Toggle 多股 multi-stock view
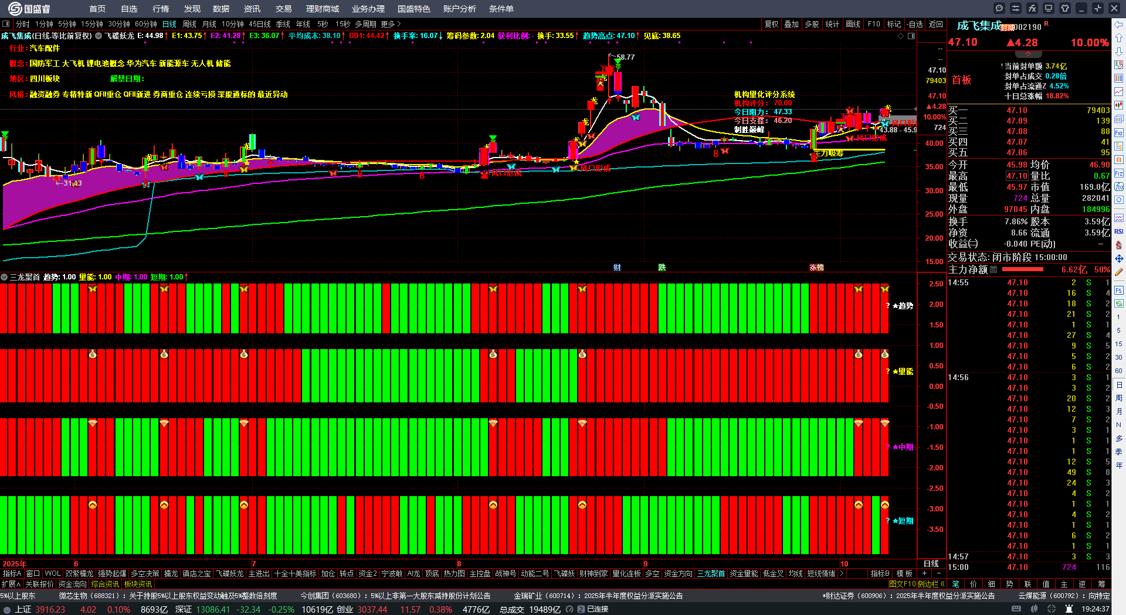Image resolution: width=1126 pixels, height=615 pixels. [x=812, y=24]
